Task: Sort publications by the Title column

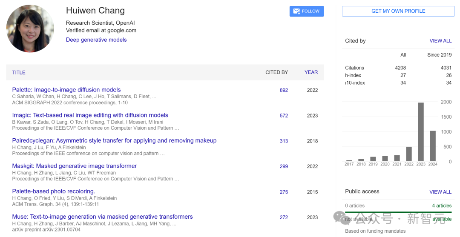Action: tap(19, 72)
